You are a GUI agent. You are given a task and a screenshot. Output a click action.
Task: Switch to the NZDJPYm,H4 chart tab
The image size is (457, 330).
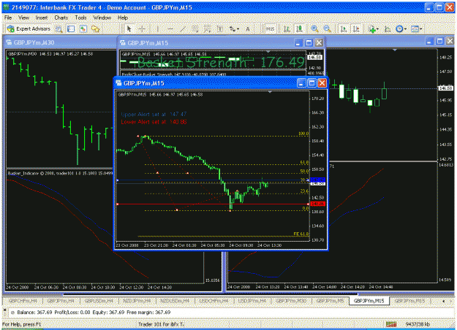[137, 301]
